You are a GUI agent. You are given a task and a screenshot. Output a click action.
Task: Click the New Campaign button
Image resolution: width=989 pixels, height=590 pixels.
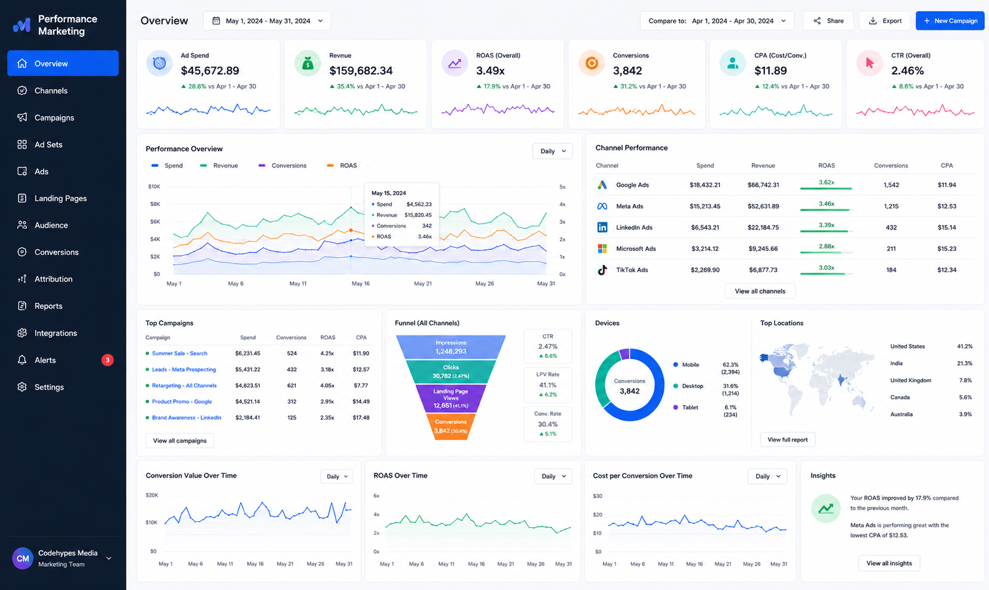[950, 21]
